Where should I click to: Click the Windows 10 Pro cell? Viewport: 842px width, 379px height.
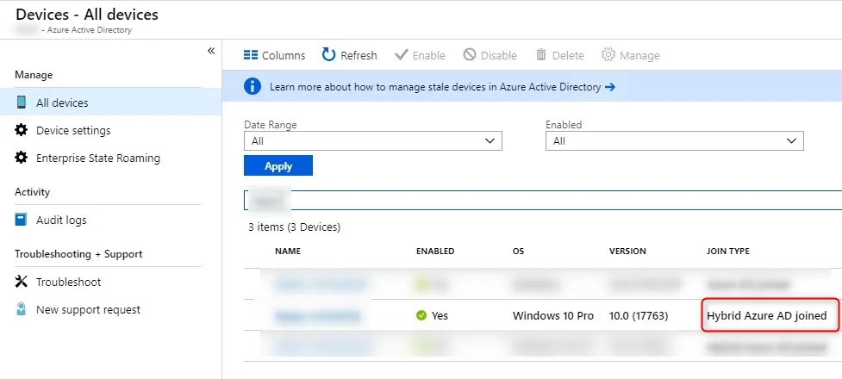pyautogui.click(x=553, y=315)
